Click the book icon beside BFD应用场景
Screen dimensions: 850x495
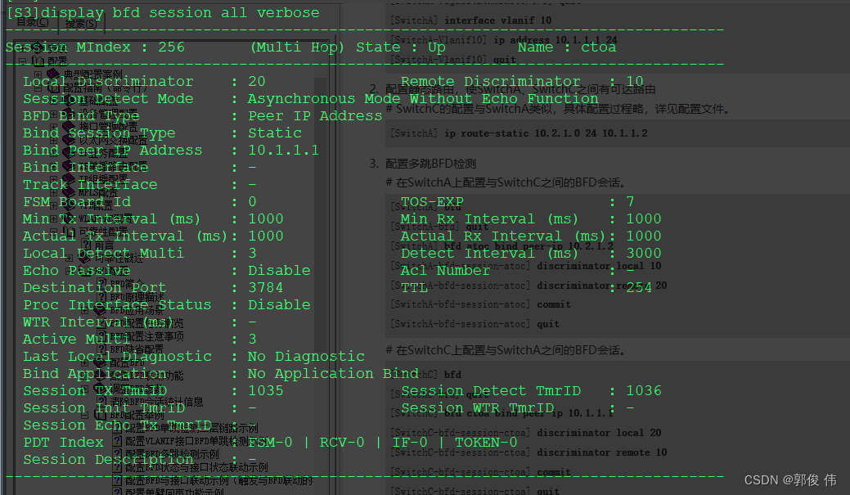[x=100, y=309]
